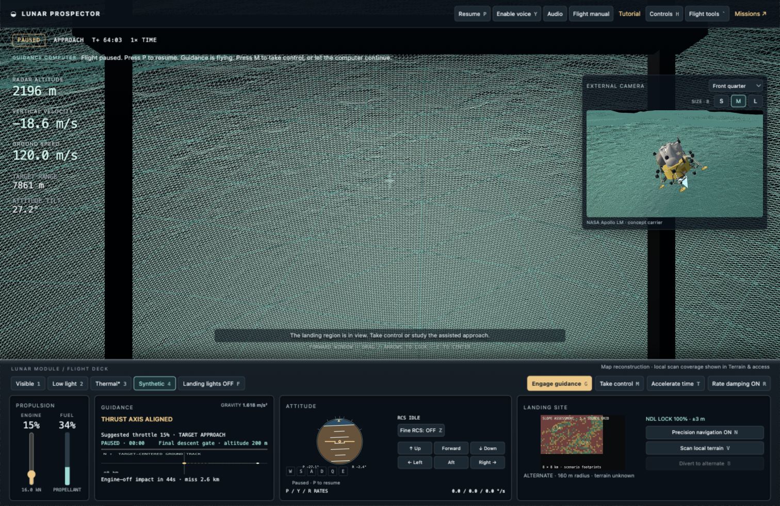Click the E roll key indicator
The height and width of the screenshot is (506, 780).
[x=343, y=471]
